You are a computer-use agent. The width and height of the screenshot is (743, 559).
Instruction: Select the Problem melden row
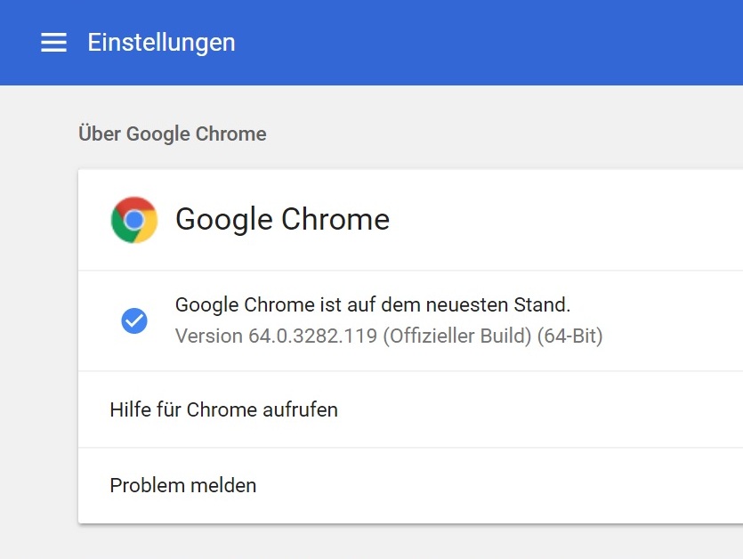[x=182, y=485]
